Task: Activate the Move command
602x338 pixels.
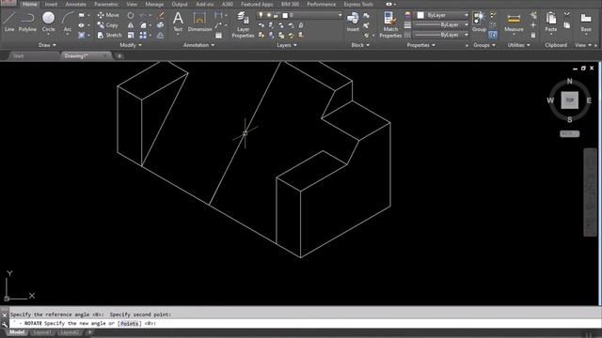Action: click(108, 15)
